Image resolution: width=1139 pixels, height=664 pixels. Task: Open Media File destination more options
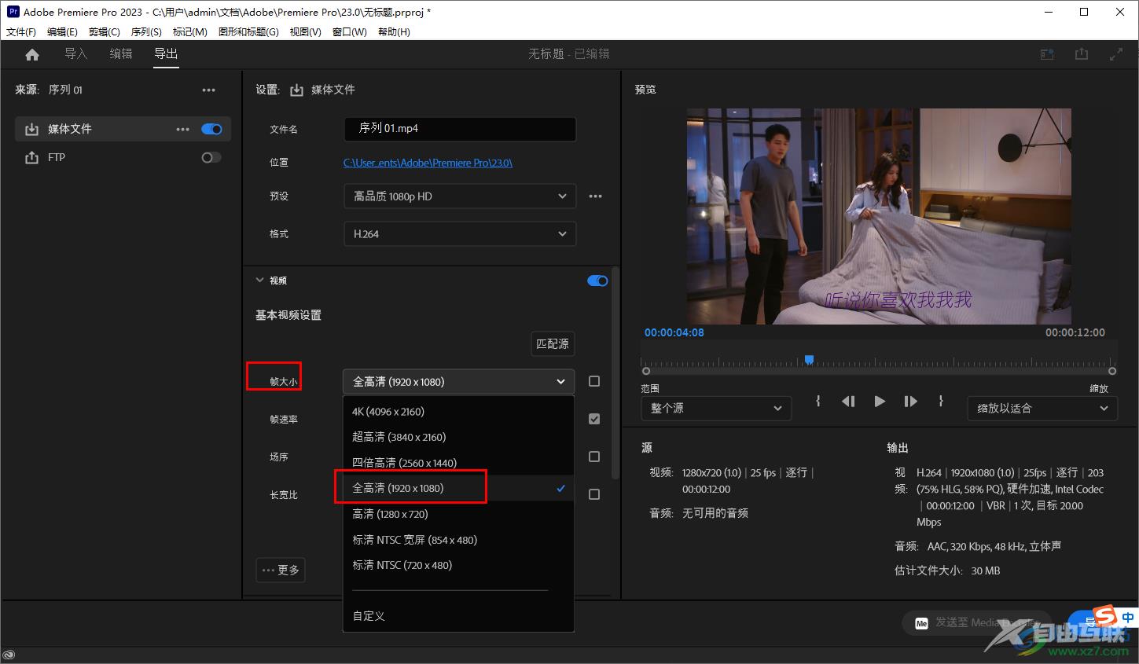[183, 130]
